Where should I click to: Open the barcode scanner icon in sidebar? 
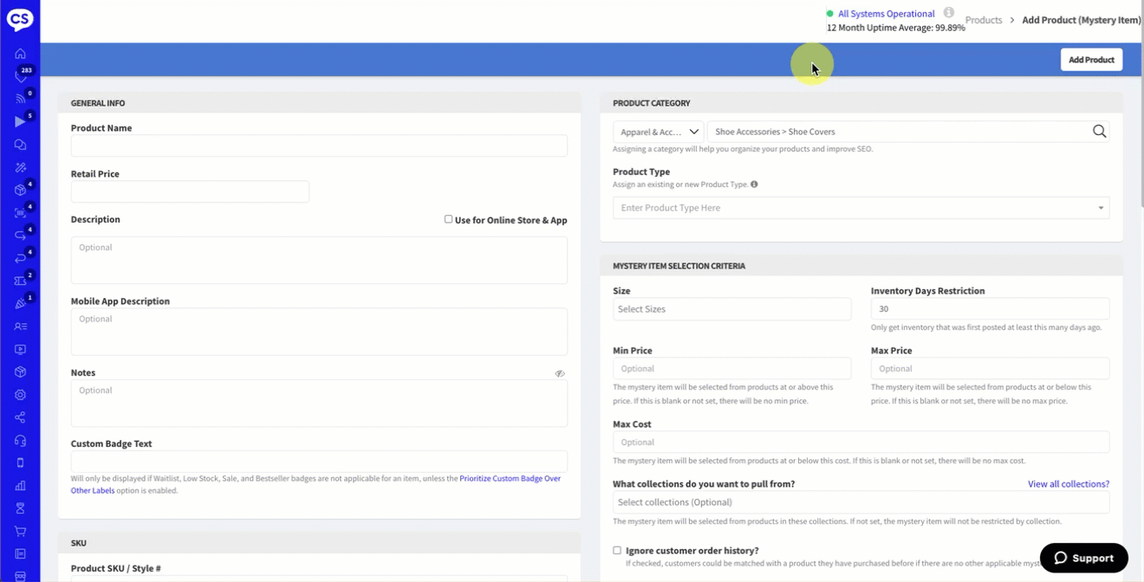pos(20,213)
